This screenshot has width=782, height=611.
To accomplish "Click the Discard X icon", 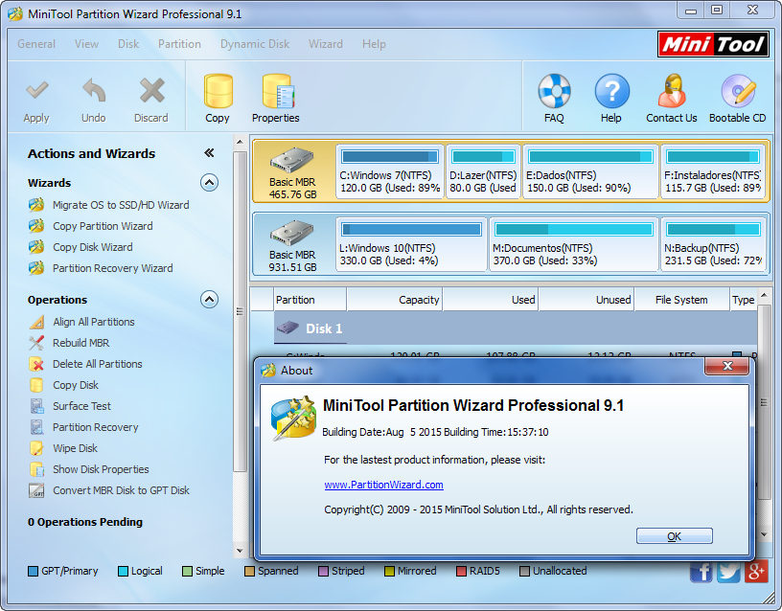I will tap(151, 91).
